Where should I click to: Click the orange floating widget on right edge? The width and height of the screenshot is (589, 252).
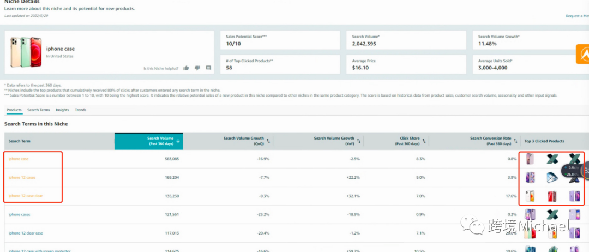click(582, 54)
